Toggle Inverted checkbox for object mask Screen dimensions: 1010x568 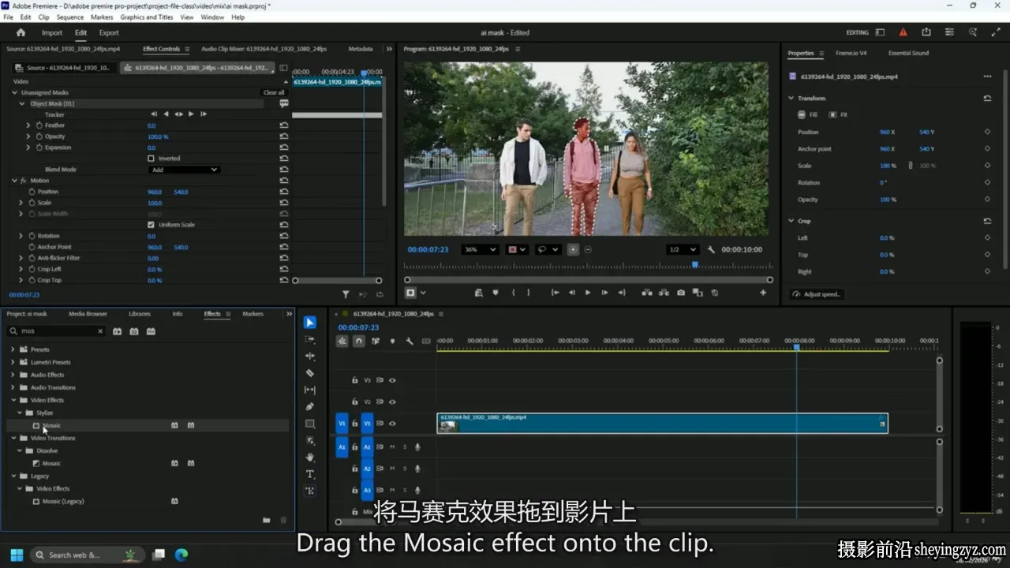tap(151, 159)
